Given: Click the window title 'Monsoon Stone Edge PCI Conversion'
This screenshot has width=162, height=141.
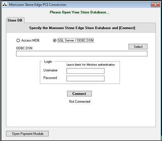Looking at the screenshot, I should point(38,5).
